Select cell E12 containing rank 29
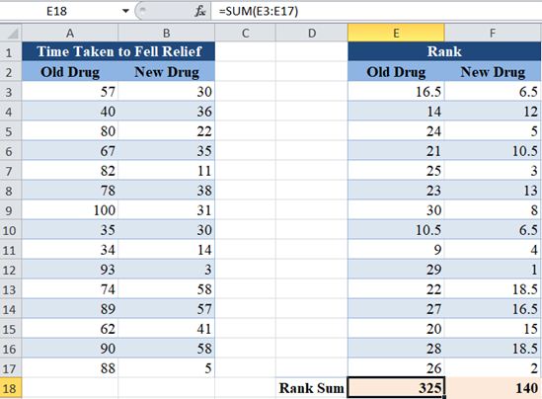The height and width of the screenshot is (399, 542). pyautogui.click(x=396, y=269)
